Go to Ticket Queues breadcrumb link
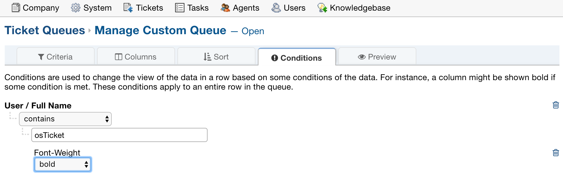 pyautogui.click(x=45, y=30)
